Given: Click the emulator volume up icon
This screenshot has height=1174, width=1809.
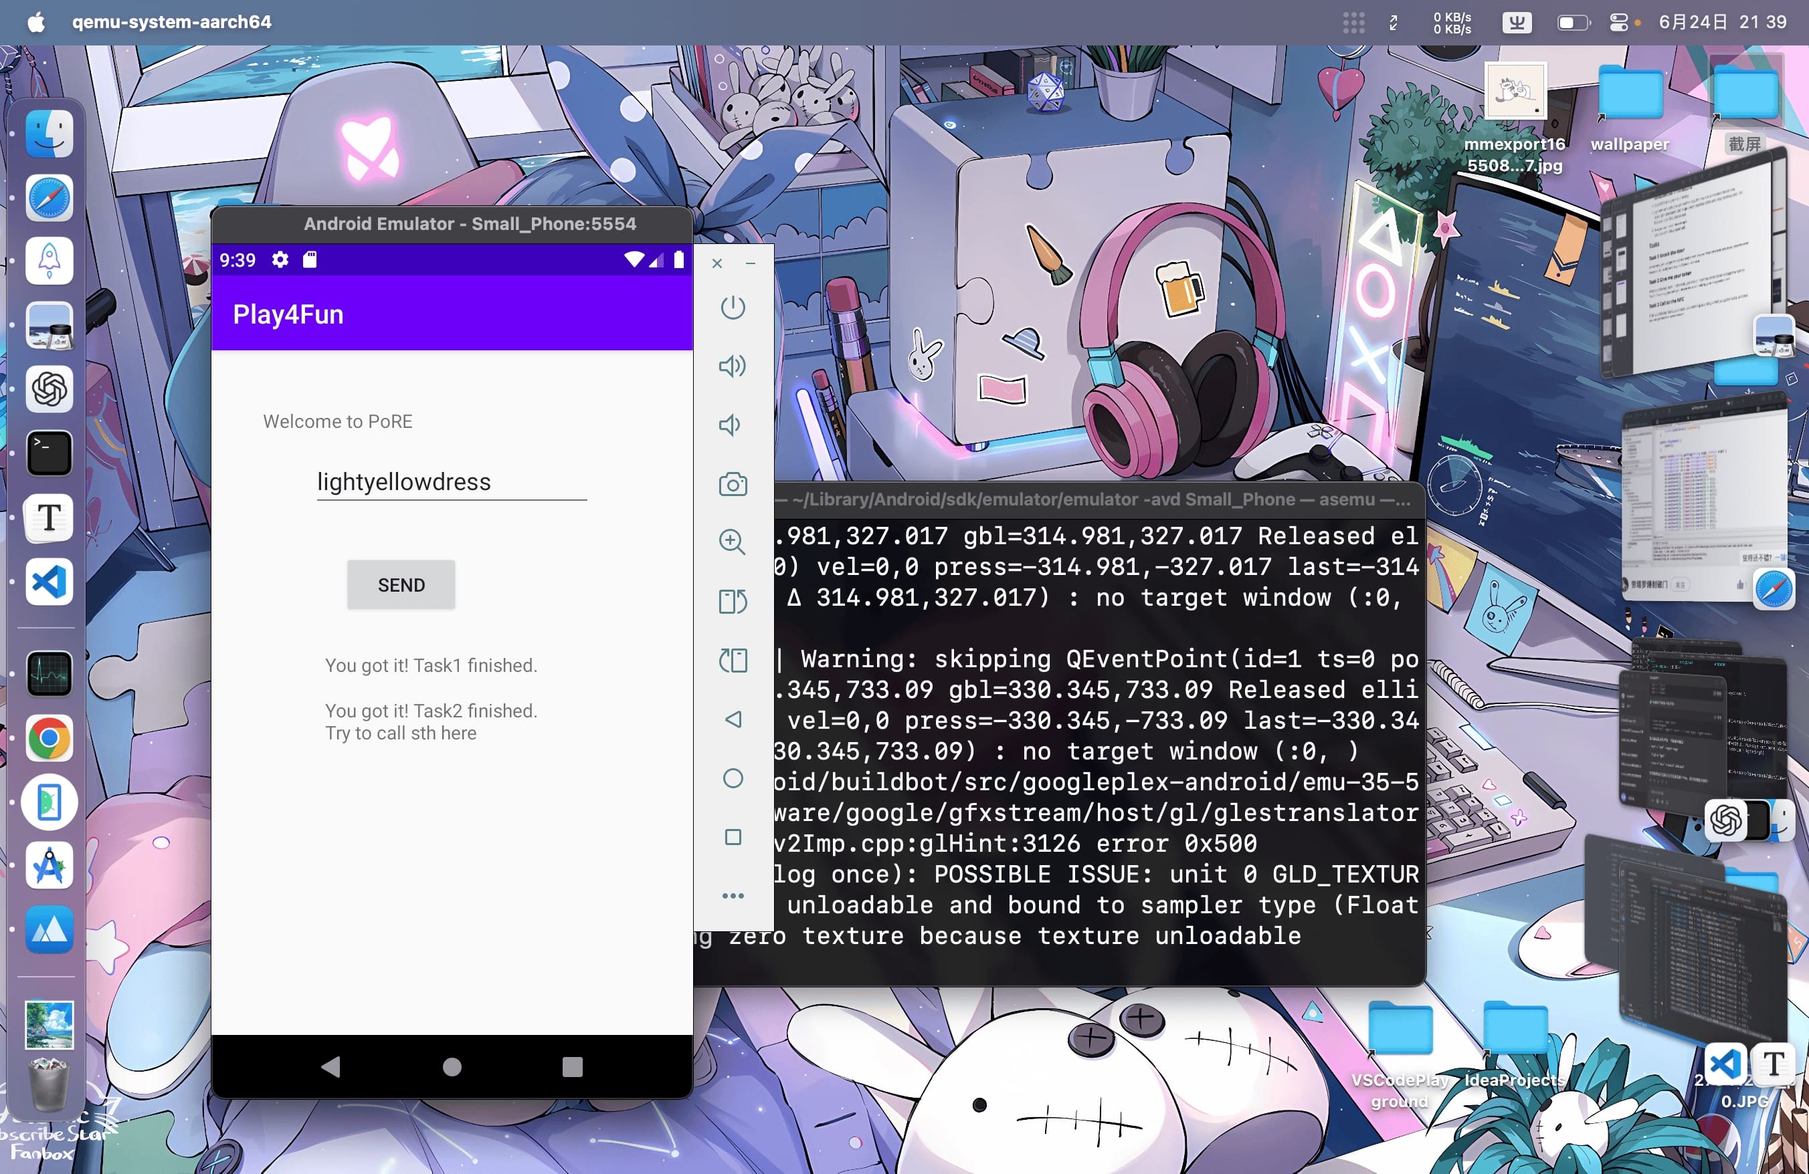Looking at the screenshot, I should point(732,366).
